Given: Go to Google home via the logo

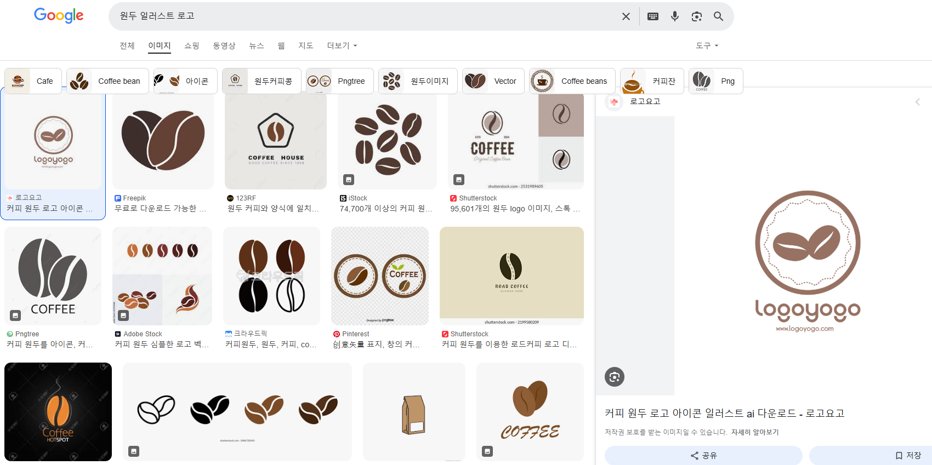Looking at the screenshot, I should (x=59, y=15).
